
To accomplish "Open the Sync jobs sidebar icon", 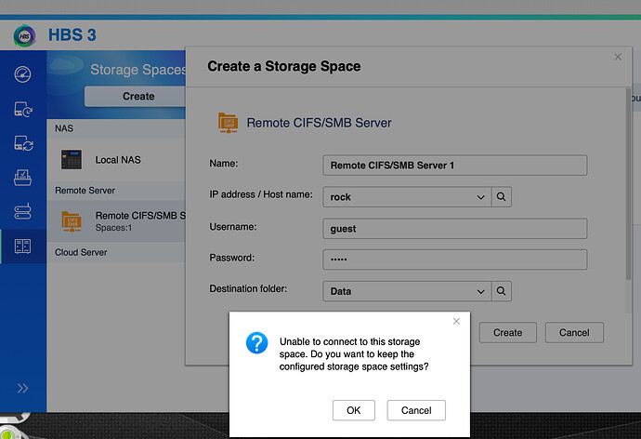I will tap(23, 143).
